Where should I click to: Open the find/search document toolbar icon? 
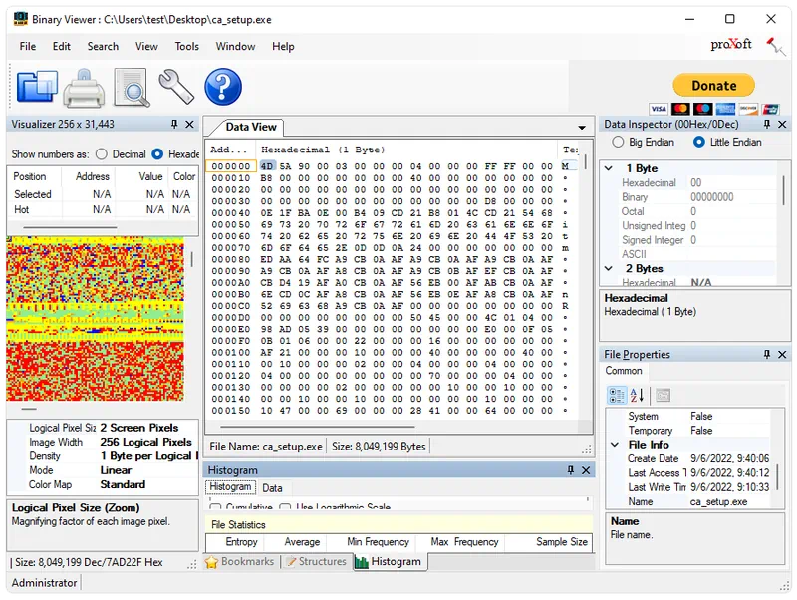coord(131,88)
